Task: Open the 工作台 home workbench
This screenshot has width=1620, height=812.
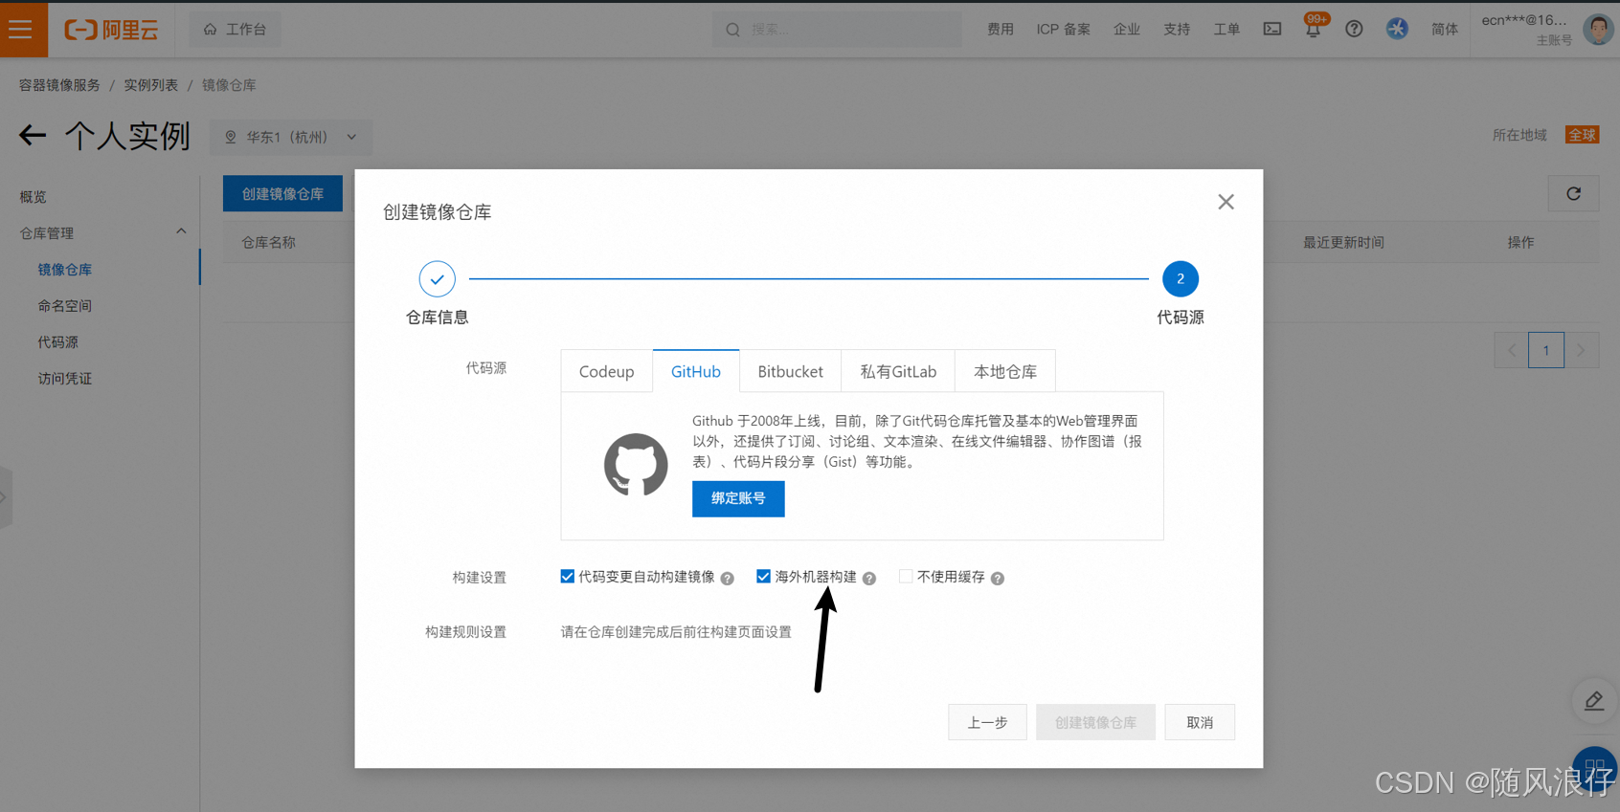Action: [x=236, y=30]
